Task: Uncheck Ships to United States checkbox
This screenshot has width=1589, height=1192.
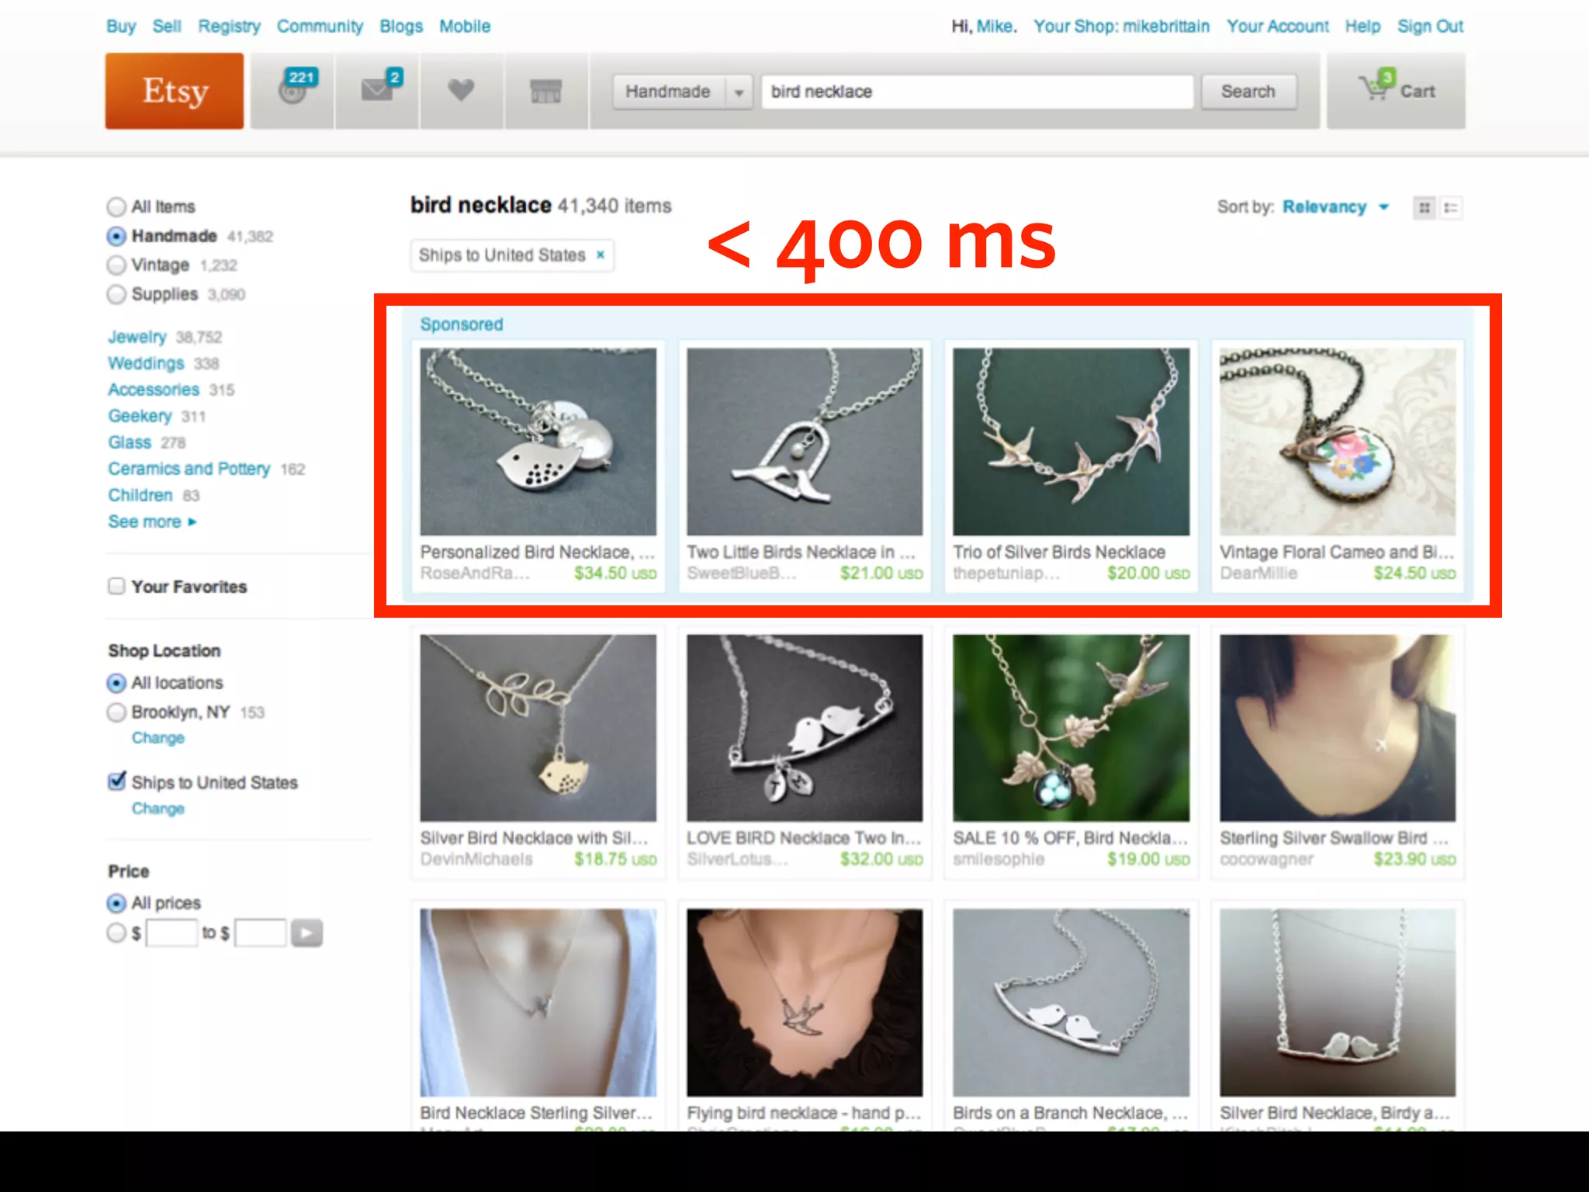Action: pos(117,781)
